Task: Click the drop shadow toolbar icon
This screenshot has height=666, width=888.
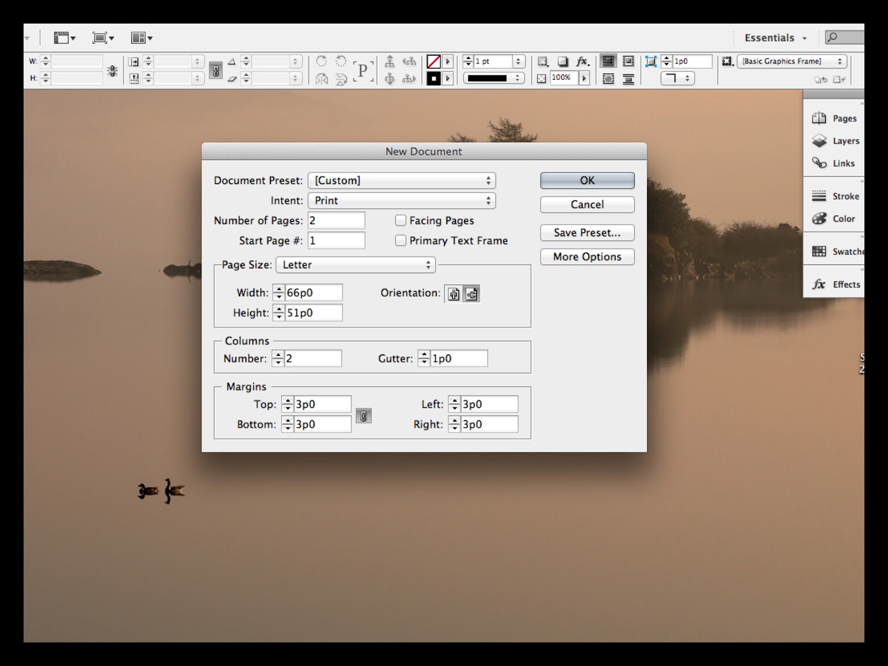Action: (562, 62)
